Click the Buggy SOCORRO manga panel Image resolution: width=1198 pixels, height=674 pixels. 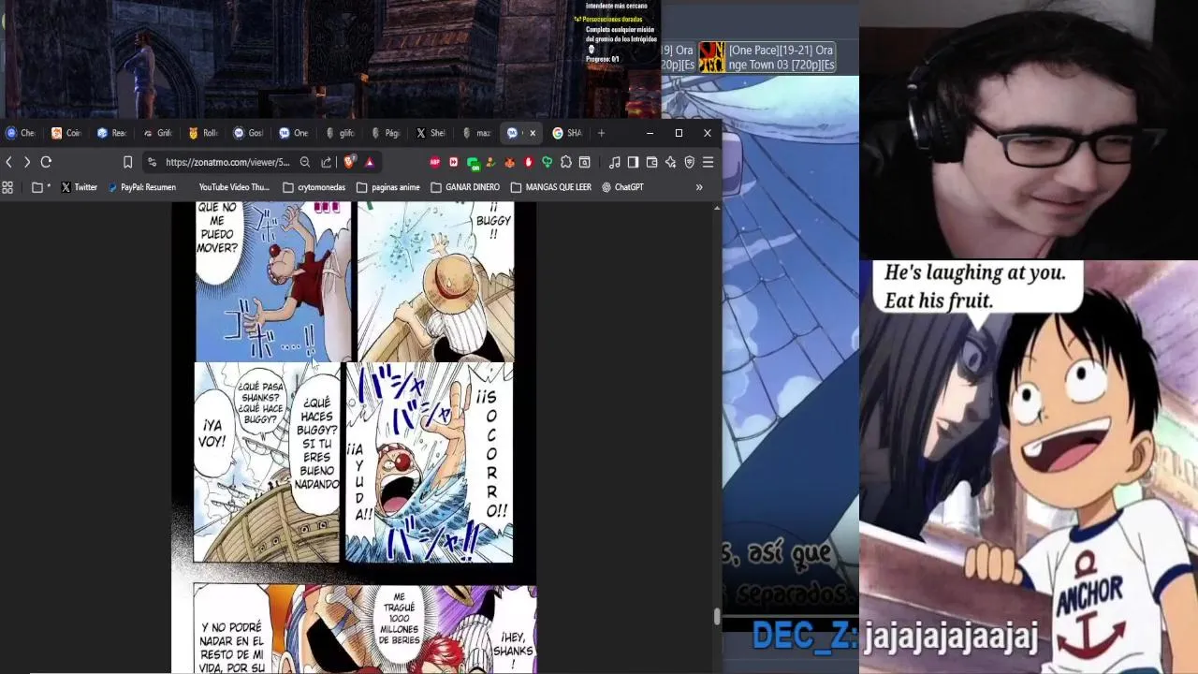(430, 462)
